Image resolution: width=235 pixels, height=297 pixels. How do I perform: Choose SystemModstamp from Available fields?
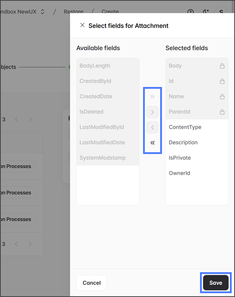102,158
